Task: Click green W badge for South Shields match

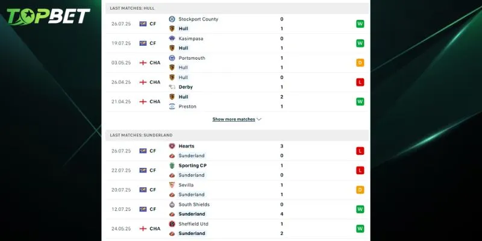Action: pos(360,209)
